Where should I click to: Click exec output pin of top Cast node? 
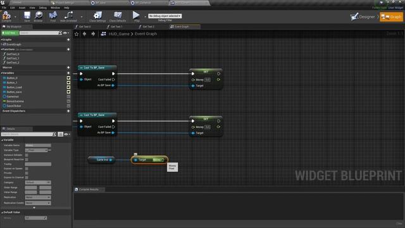tap(113, 73)
